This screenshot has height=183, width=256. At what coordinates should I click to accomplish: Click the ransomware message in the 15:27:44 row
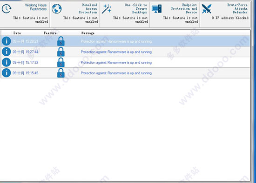click(x=116, y=52)
